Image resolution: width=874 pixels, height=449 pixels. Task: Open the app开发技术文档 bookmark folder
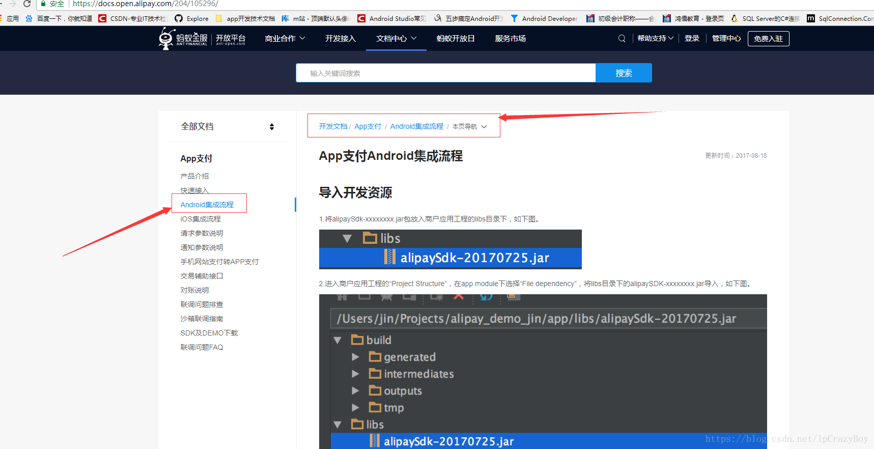tap(245, 18)
